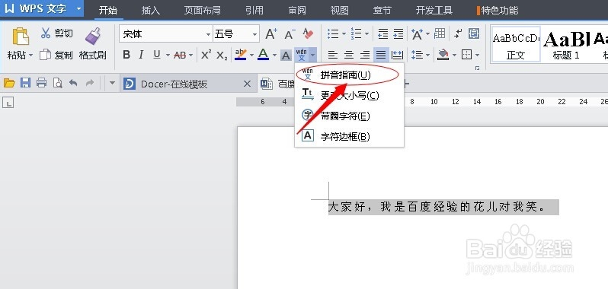
Task: Click the undo arrow icon
Action: [73, 83]
